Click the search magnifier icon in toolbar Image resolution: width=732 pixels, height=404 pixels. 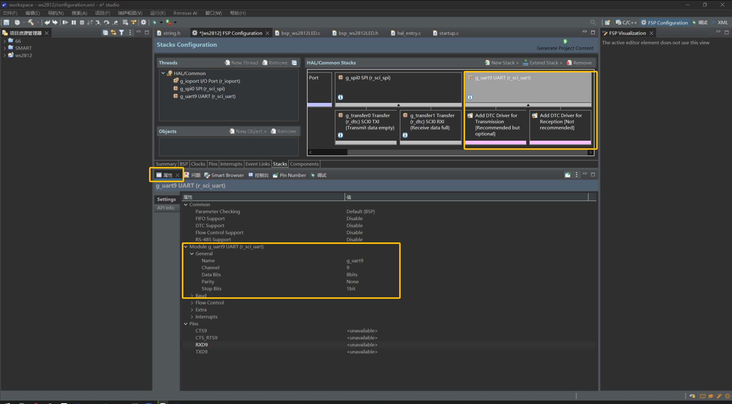[593, 22]
